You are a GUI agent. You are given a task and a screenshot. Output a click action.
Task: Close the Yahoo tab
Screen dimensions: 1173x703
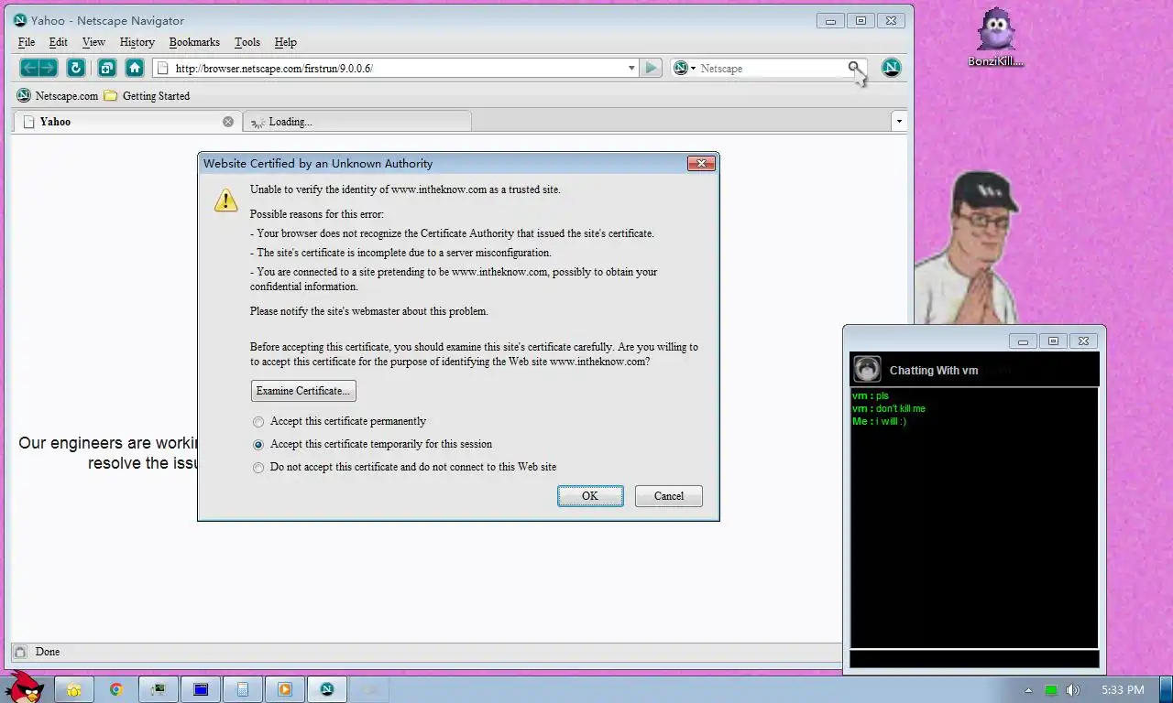pyautogui.click(x=228, y=121)
